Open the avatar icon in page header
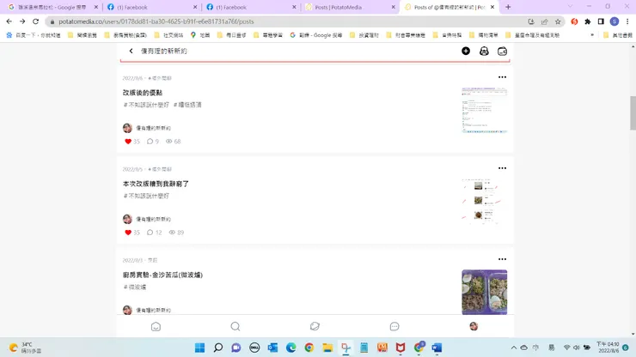Screen dimensions: 636x357 point(484,51)
